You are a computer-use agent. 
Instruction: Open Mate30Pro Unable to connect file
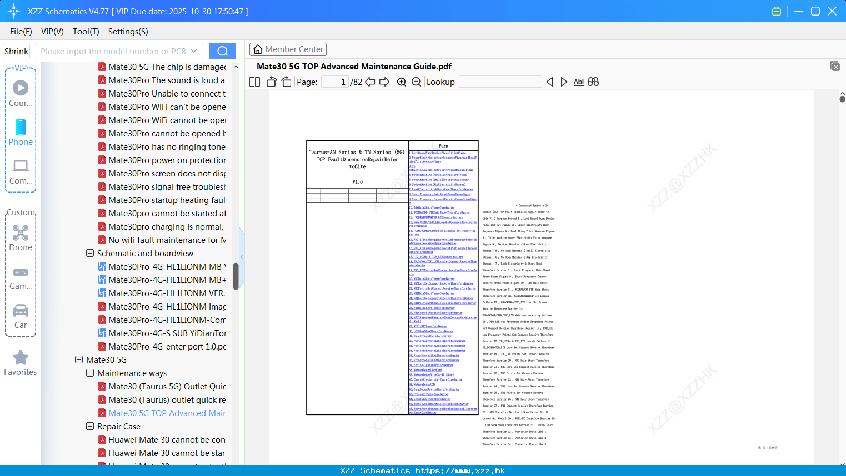[x=162, y=94]
